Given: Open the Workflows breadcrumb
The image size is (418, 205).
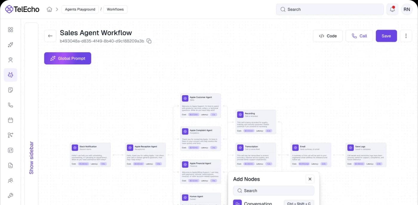Looking at the screenshot, I should [115, 9].
